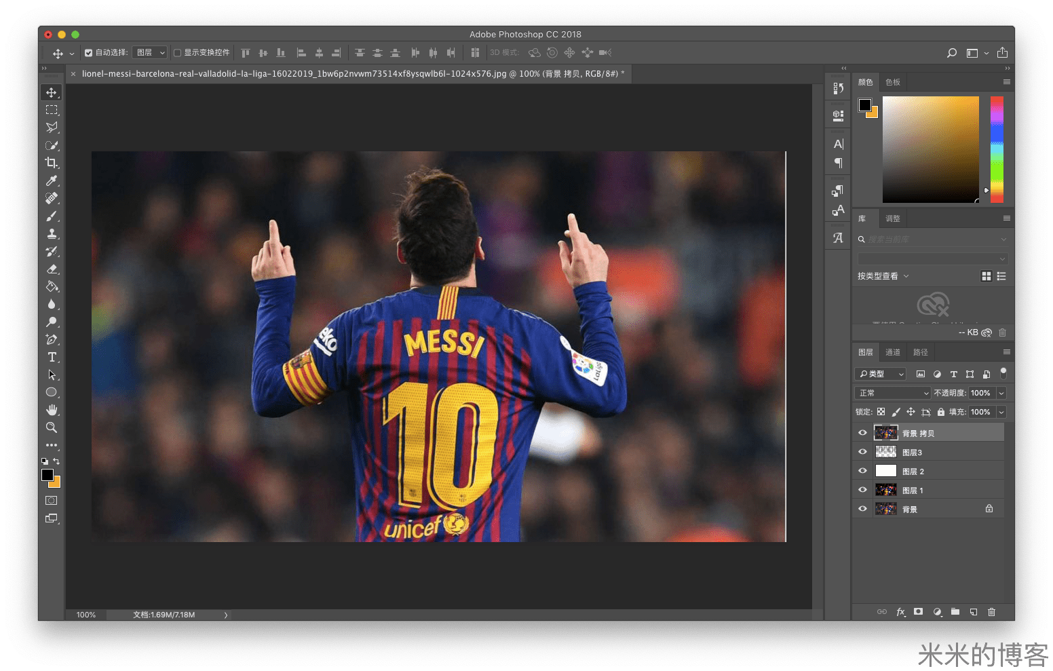Hide the 背景 拷贝 layer
This screenshot has height=671, width=1053.
click(x=862, y=433)
